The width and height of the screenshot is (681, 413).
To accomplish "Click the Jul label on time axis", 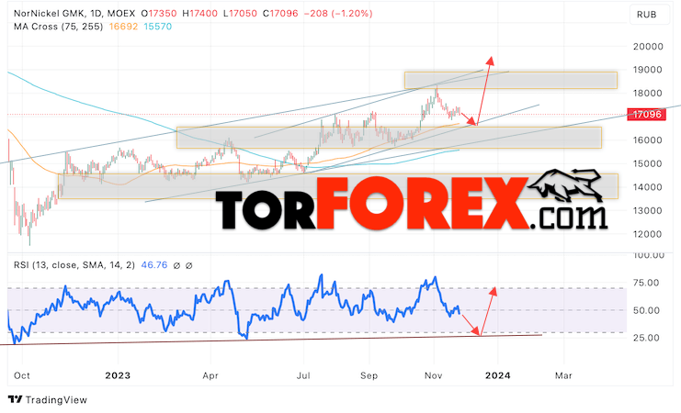I will pos(303,375).
